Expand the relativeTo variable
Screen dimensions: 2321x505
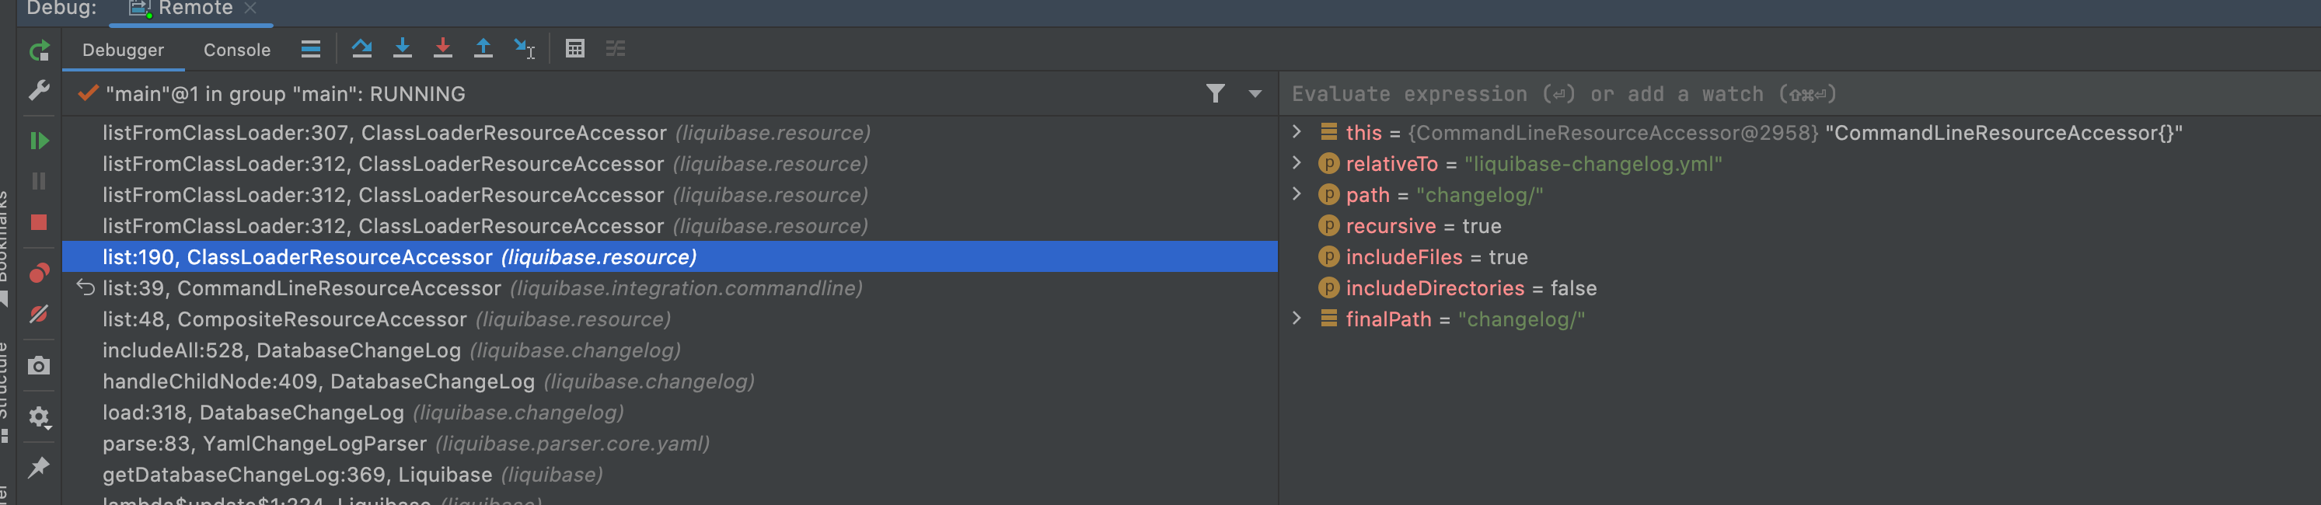[x=1297, y=163]
